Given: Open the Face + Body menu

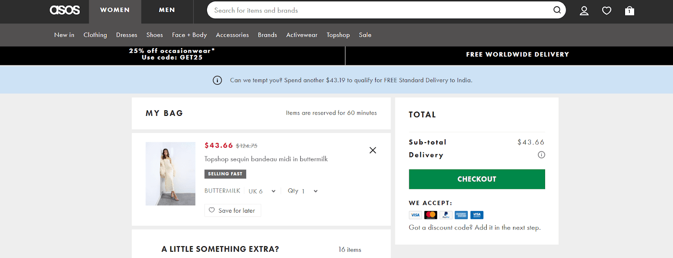Looking at the screenshot, I should (x=189, y=35).
